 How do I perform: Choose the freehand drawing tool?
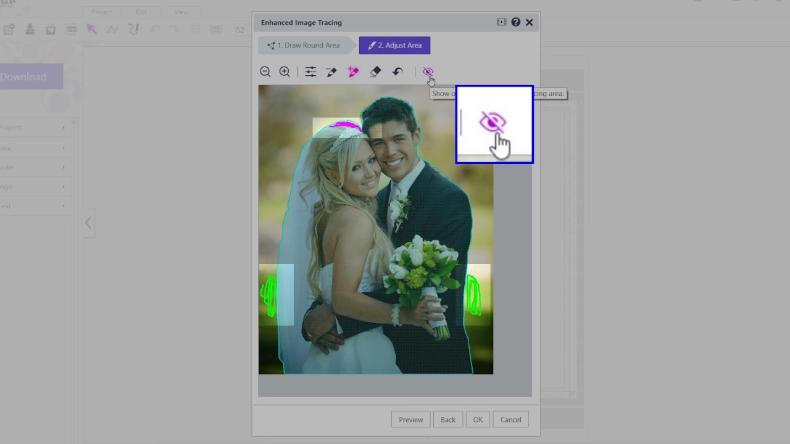pyautogui.click(x=133, y=29)
